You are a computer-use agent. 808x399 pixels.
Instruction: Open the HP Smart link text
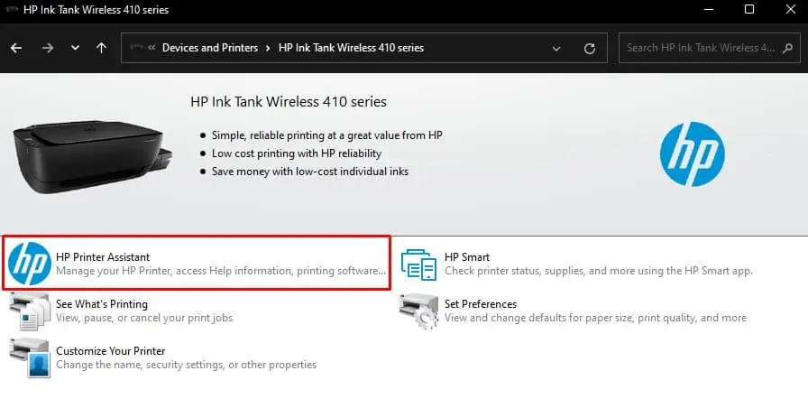[x=467, y=257]
